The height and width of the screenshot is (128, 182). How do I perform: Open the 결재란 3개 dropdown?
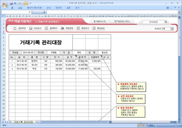click(x=172, y=29)
